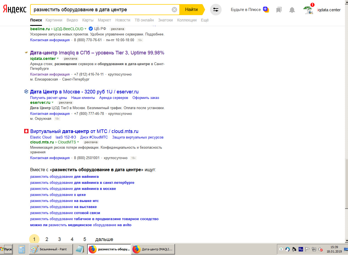
Task: Open the bookmarks collection icon
Action: click(x=279, y=10)
